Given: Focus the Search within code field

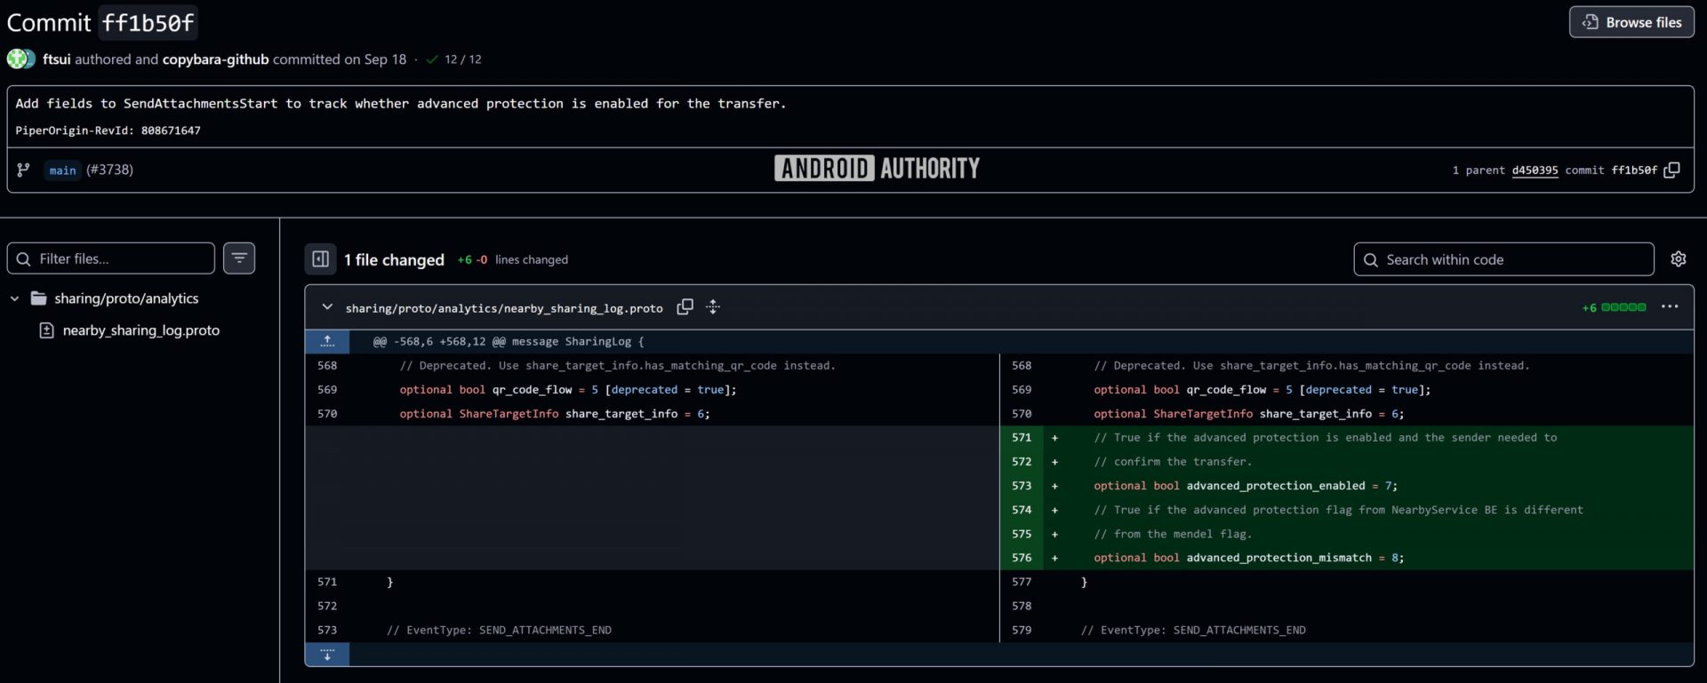Looking at the screenshot, I should tap(1503, 259).
